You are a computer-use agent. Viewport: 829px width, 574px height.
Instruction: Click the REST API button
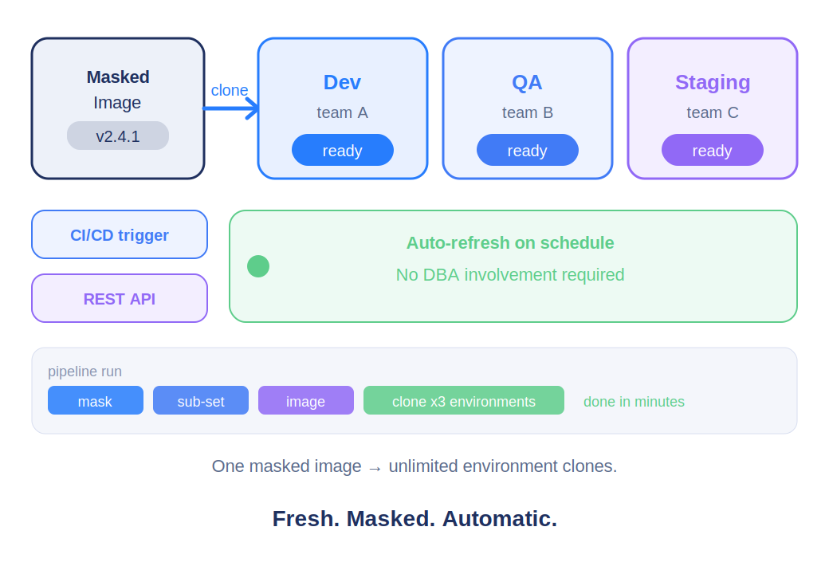pyautogui.click(x=120, y=299)
